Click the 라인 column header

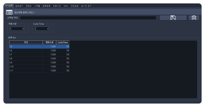click(x=26, y=43)
